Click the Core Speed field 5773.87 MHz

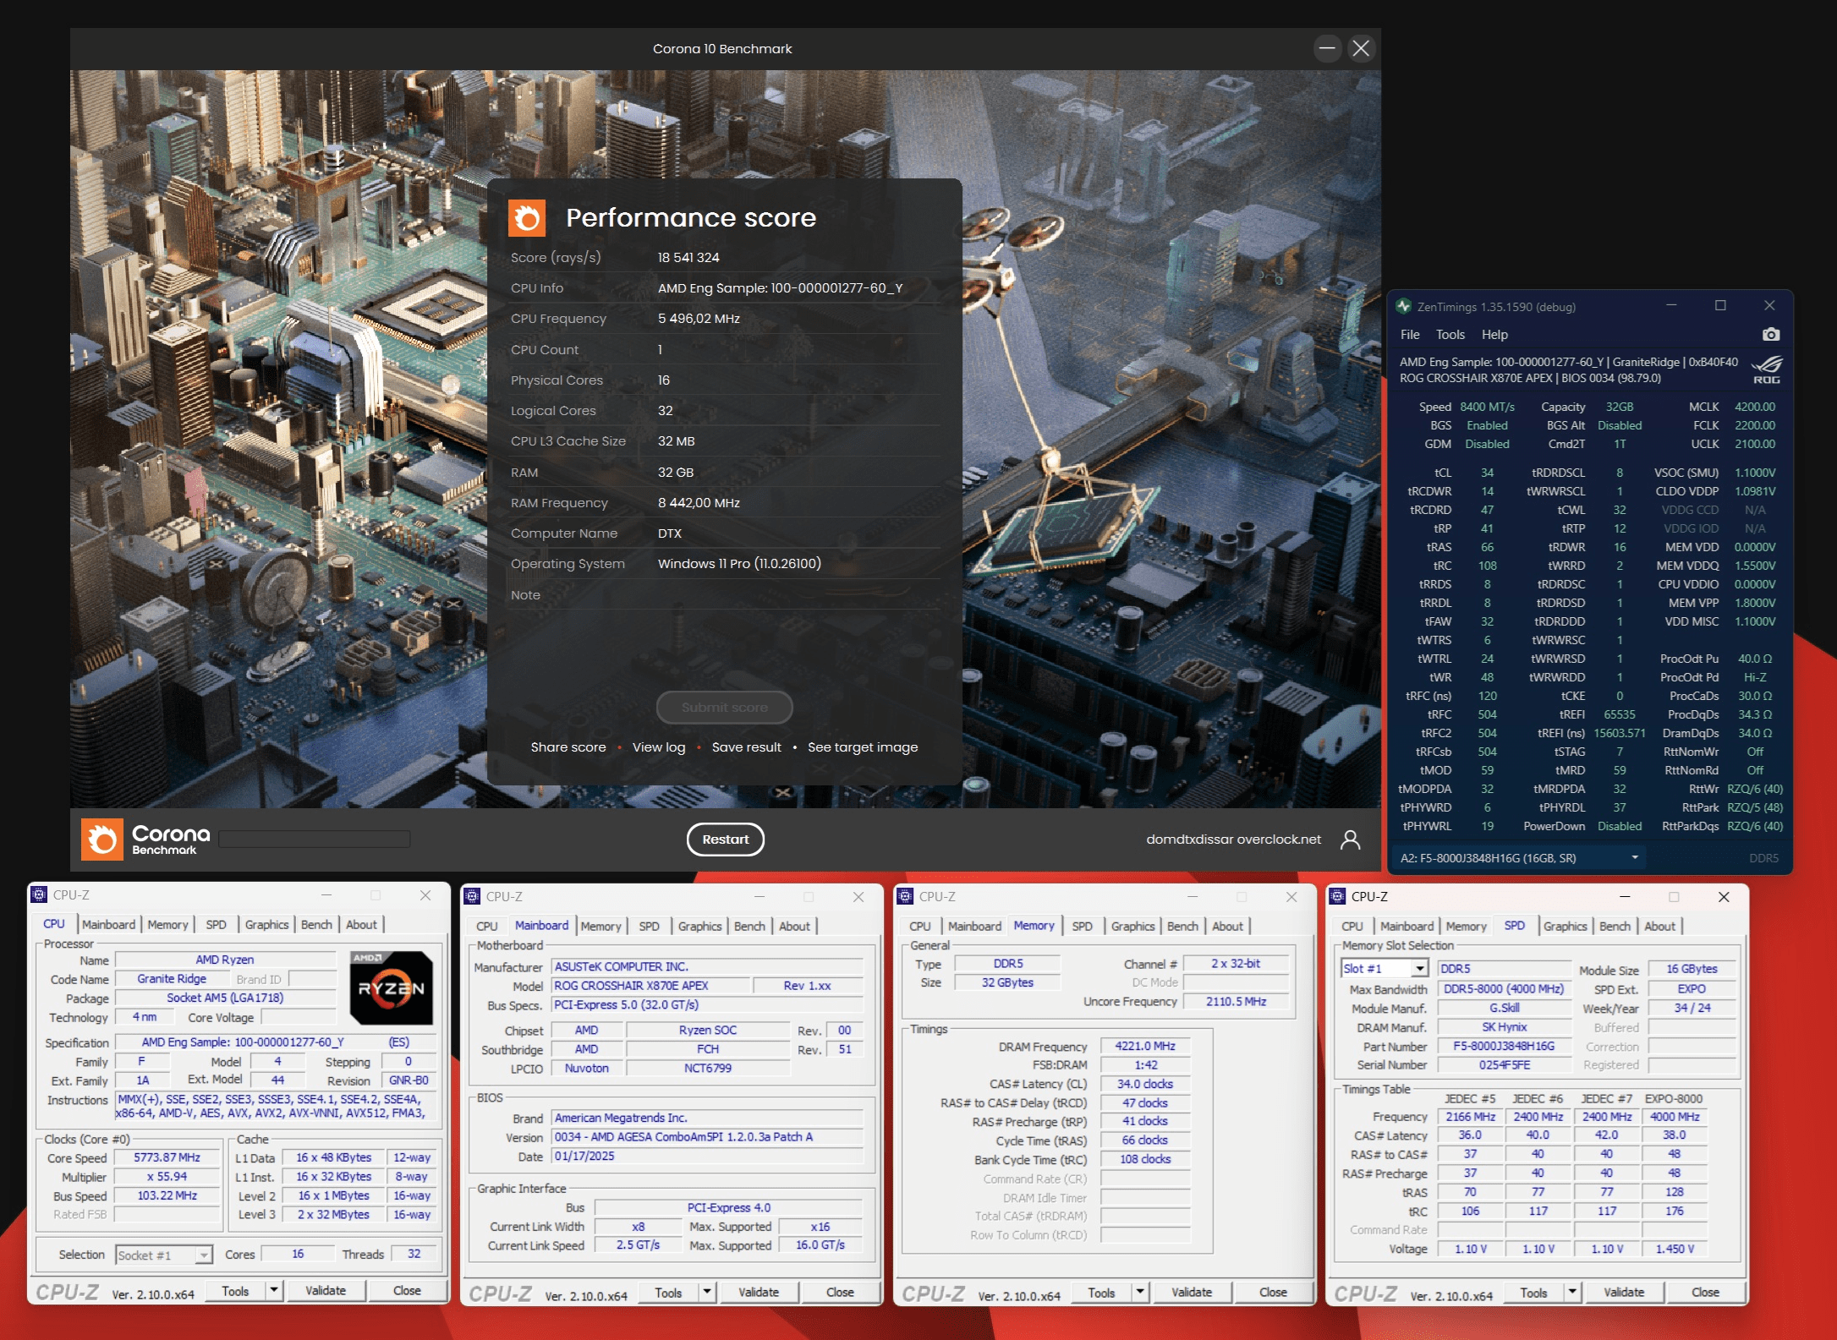tap(167, 1157)
